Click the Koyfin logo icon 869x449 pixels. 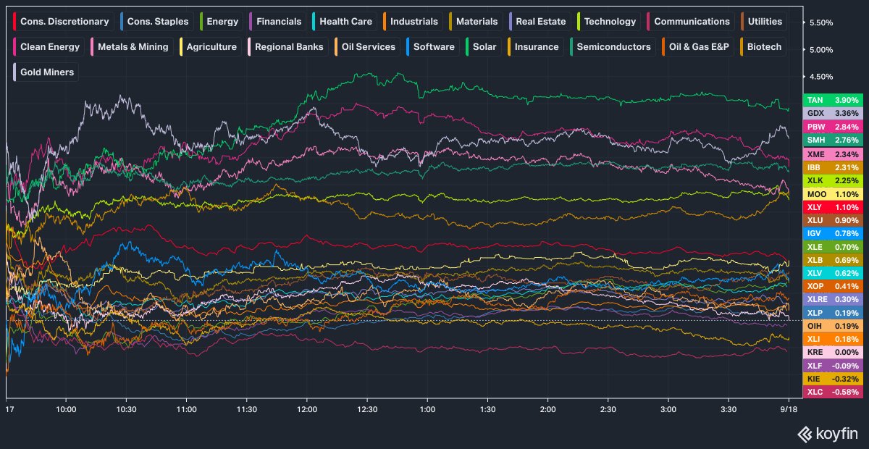click(x=805, y=434)
